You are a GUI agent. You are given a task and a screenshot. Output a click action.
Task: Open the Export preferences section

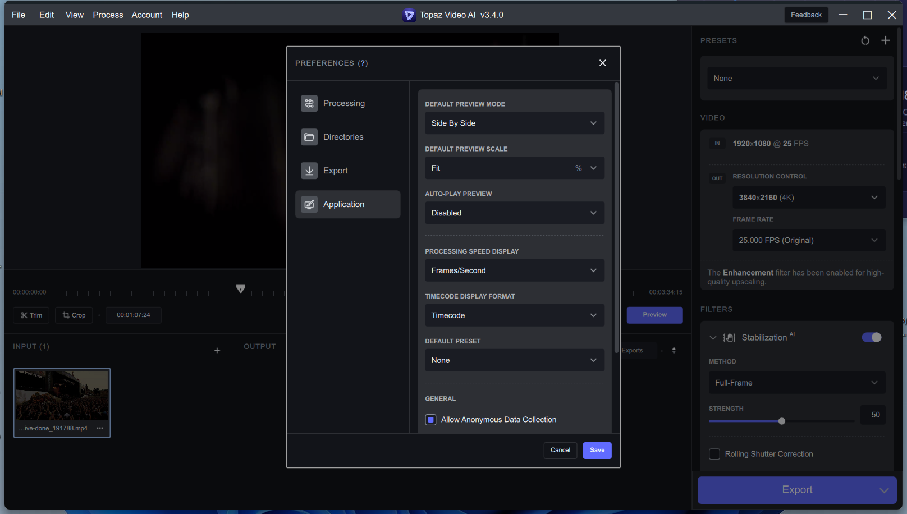coord(347,171)
